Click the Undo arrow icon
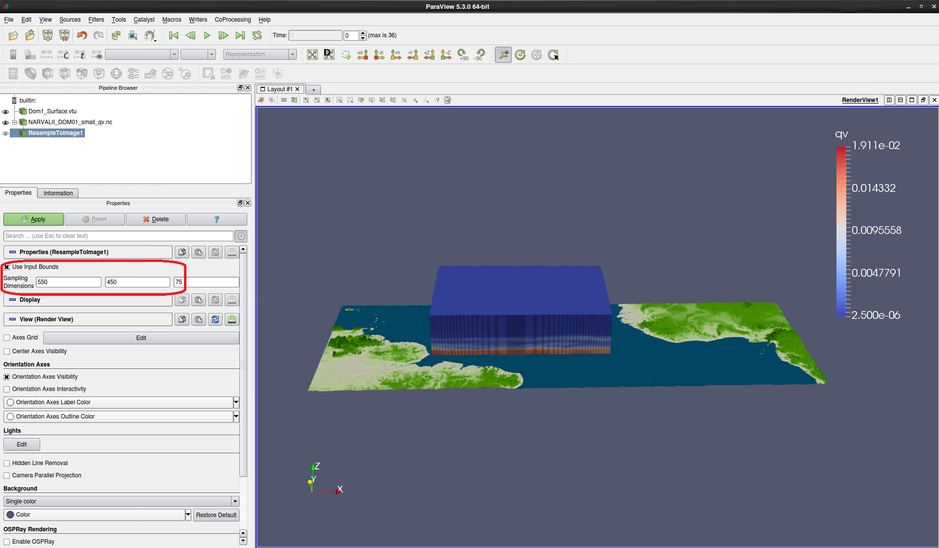Image resolution: width=939 pixels, height=548 pixels. click(x=82, y=35)
